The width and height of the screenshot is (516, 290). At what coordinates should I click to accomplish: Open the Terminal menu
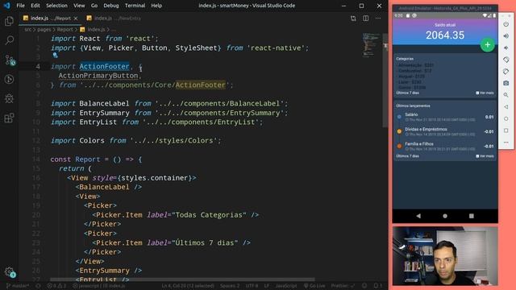coord(135,6)
